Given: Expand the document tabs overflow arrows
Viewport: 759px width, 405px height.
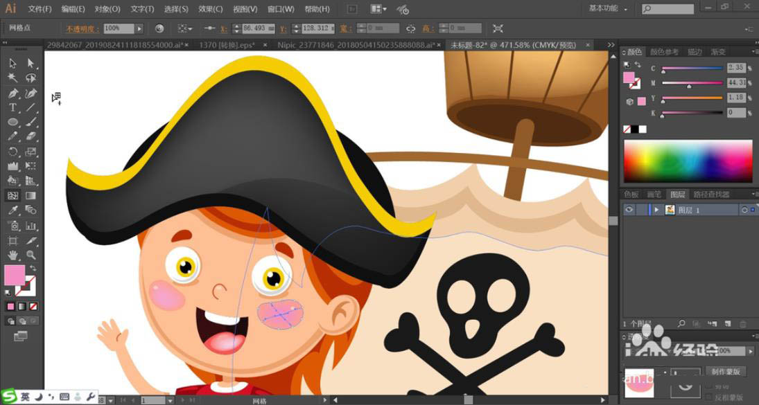Looking at the screenshot, I should point(611,45).
